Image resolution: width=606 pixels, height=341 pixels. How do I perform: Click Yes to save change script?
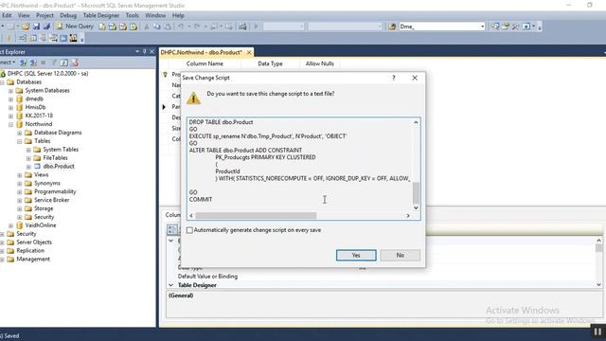click(356, 255)
